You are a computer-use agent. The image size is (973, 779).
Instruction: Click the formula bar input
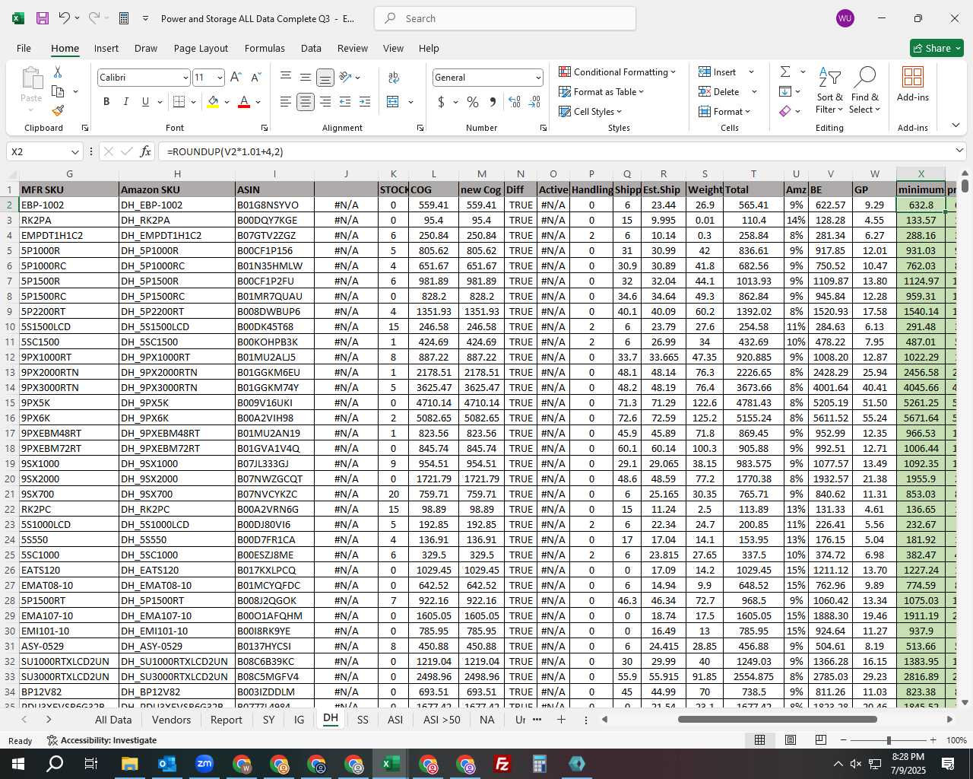[x=555, y=151]
